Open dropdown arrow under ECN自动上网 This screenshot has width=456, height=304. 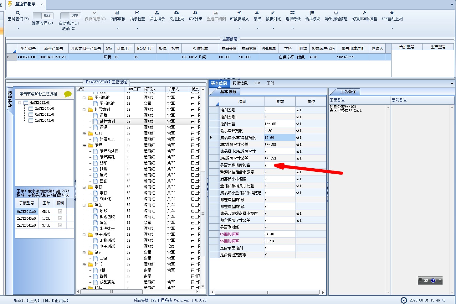point(392,29)
